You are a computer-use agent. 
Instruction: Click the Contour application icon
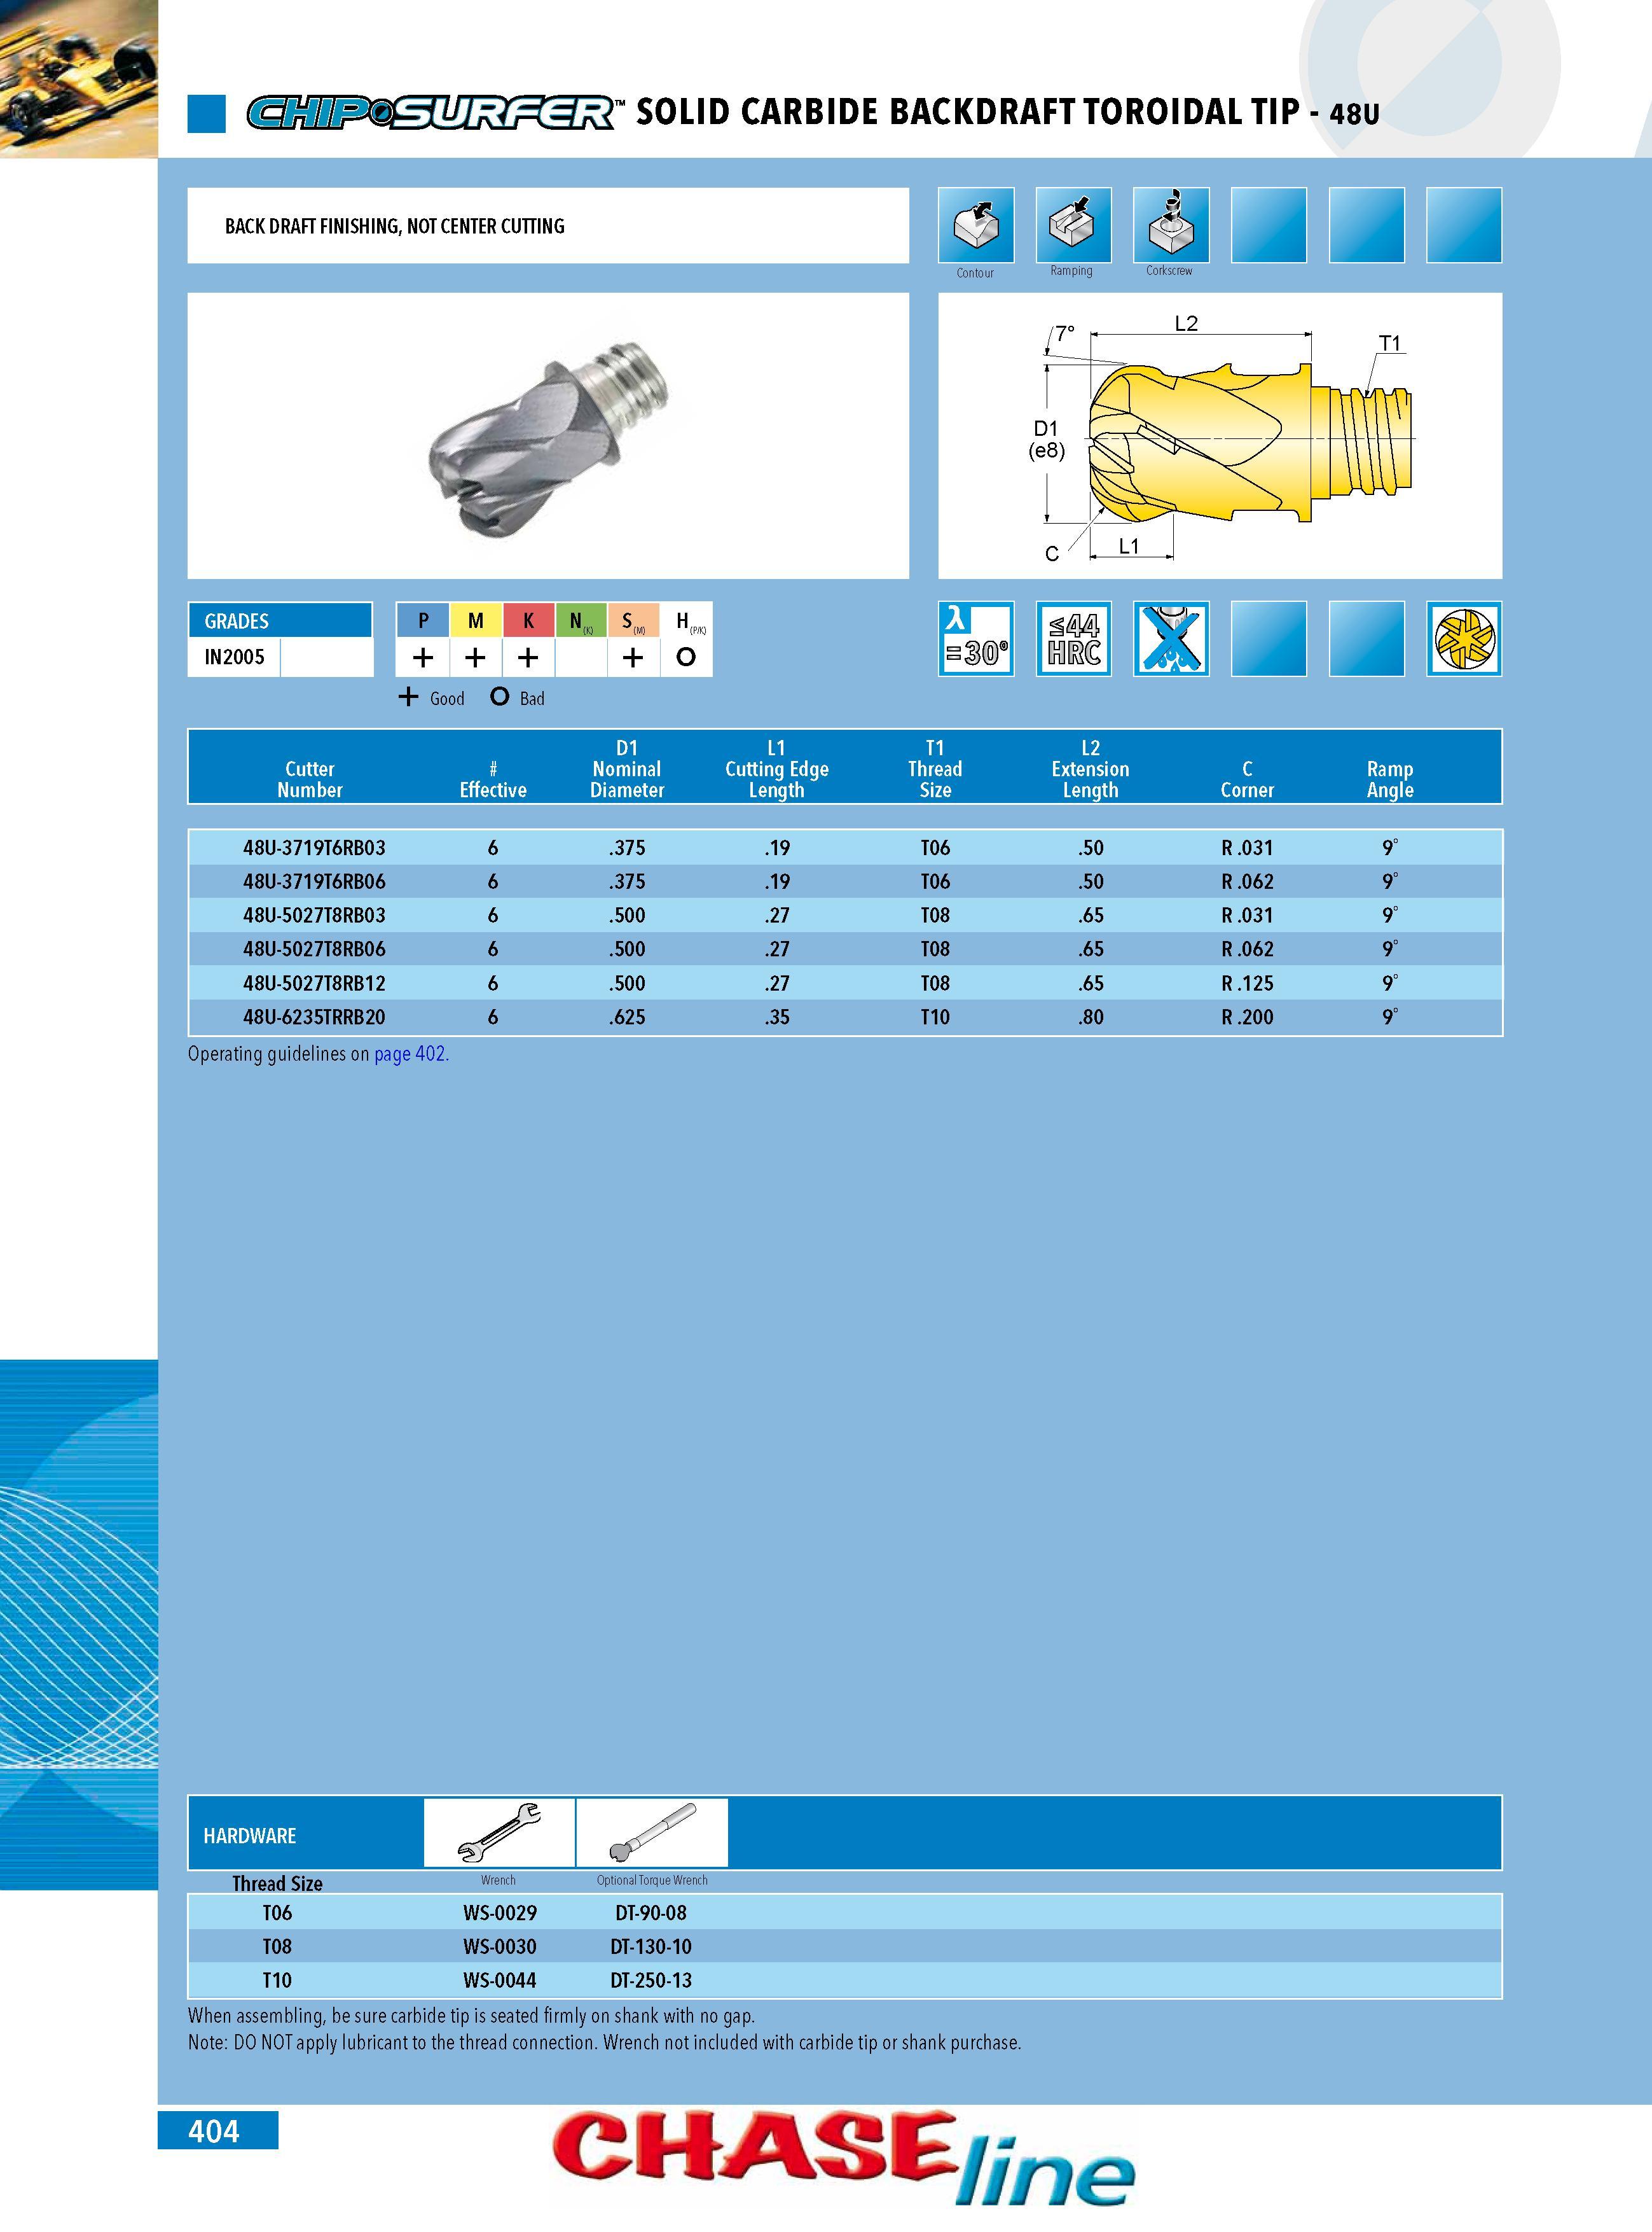[975, 225]
